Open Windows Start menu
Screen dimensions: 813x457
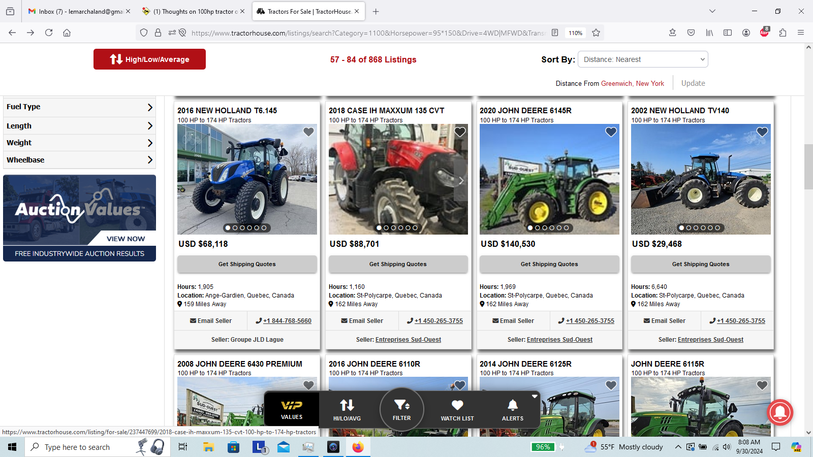[x=12, y=447]
